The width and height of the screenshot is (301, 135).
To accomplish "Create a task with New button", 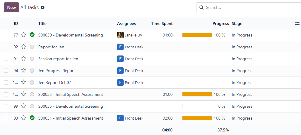I will (11, 7).
